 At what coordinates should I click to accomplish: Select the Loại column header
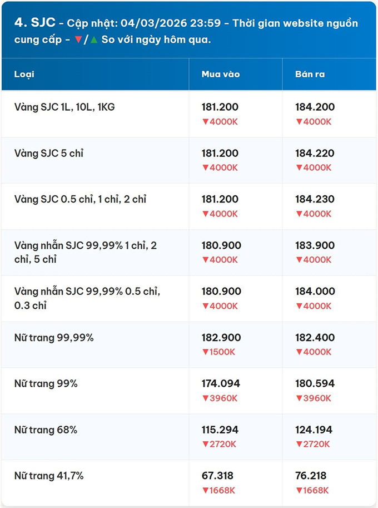pos(24,74)
